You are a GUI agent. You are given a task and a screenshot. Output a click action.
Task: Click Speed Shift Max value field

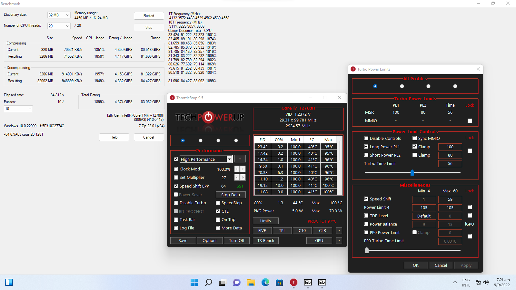point(450,199)
